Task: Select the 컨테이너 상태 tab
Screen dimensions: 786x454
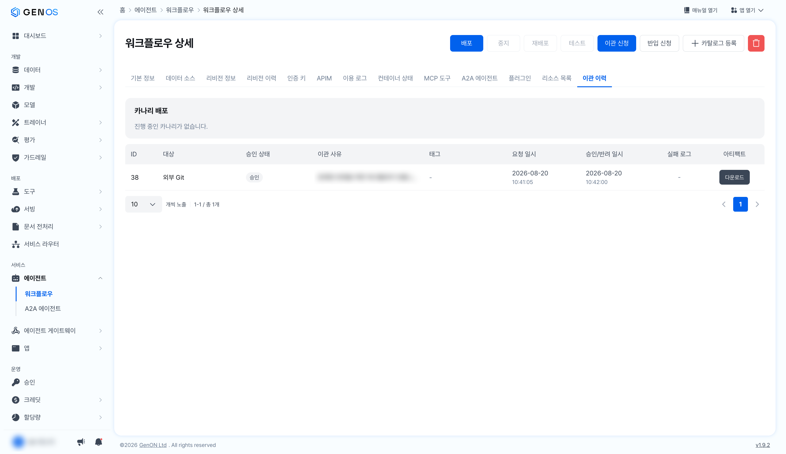Action: pos(395,78)
